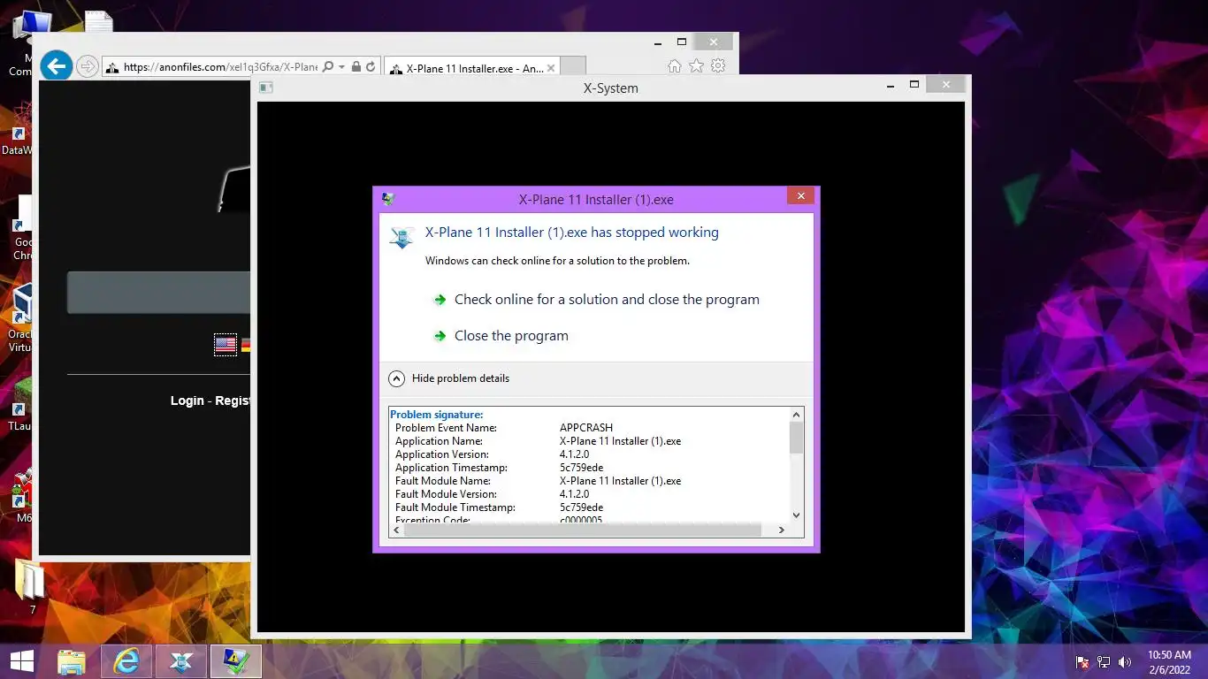This screenshot has height=679, width=1208.
Task: Click the lock security icon in IE address bar
Action: 356,66
